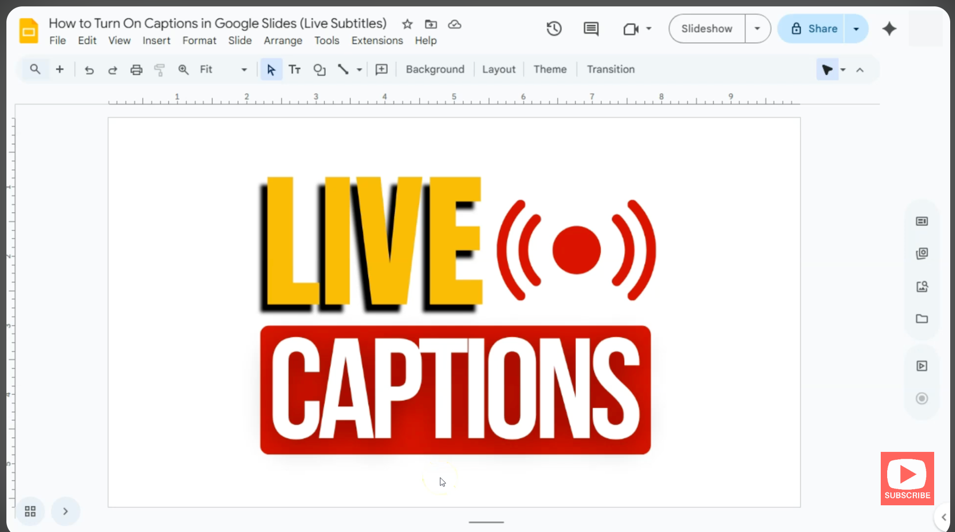Open line type dropdown arrow

[359, 70]
